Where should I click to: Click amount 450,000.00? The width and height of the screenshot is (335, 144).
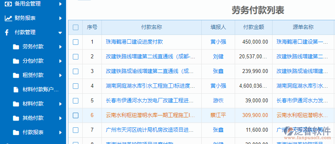[255, 42]
